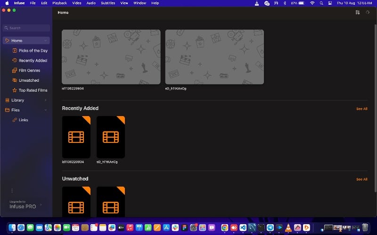Open id1136220934 poster under Recently Added
377x235 pixels.
76,137
